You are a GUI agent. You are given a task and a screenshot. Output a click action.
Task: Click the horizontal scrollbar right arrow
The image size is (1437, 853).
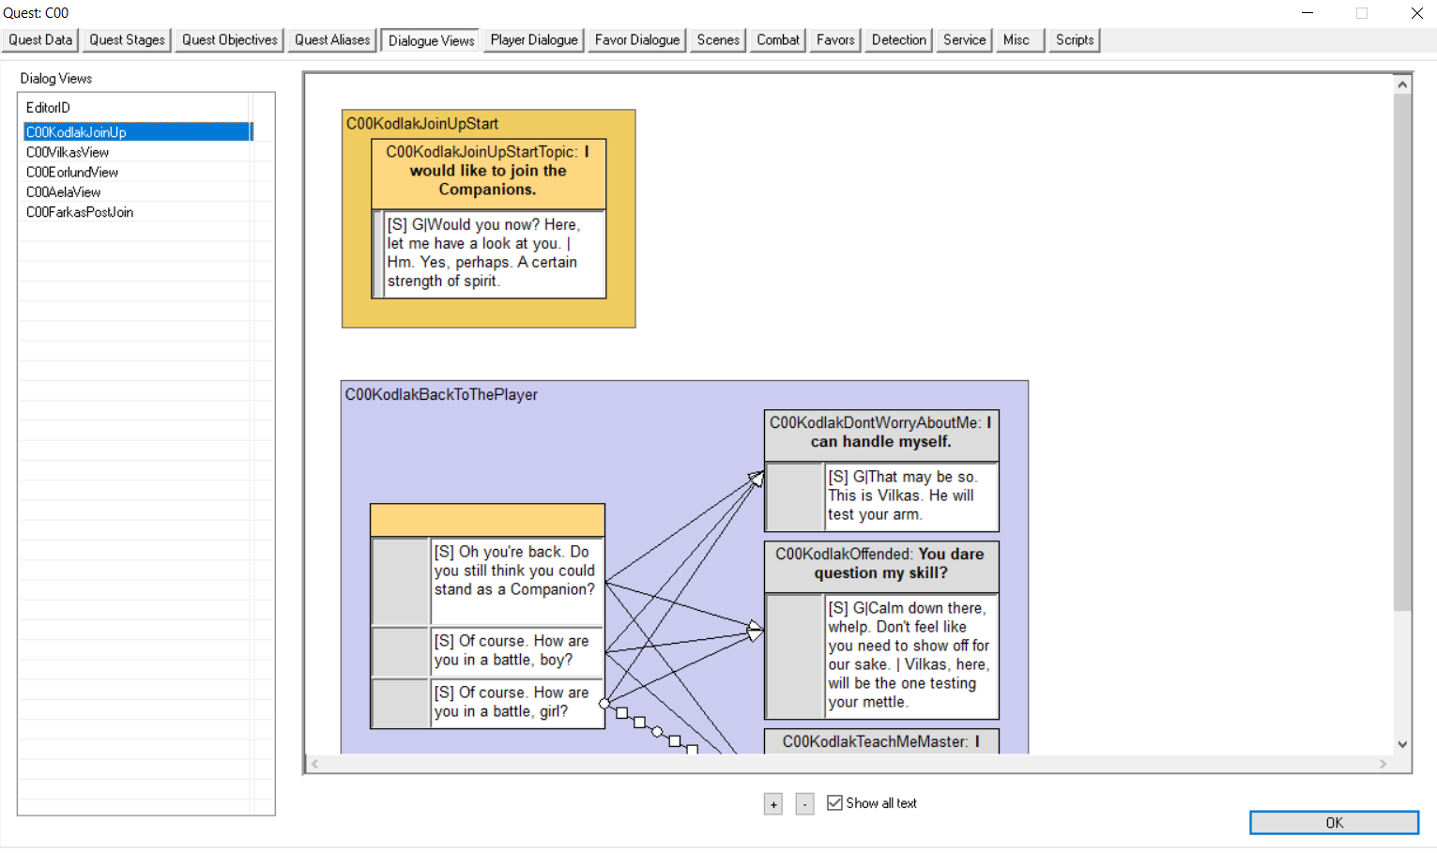(x=1383, y=764)
